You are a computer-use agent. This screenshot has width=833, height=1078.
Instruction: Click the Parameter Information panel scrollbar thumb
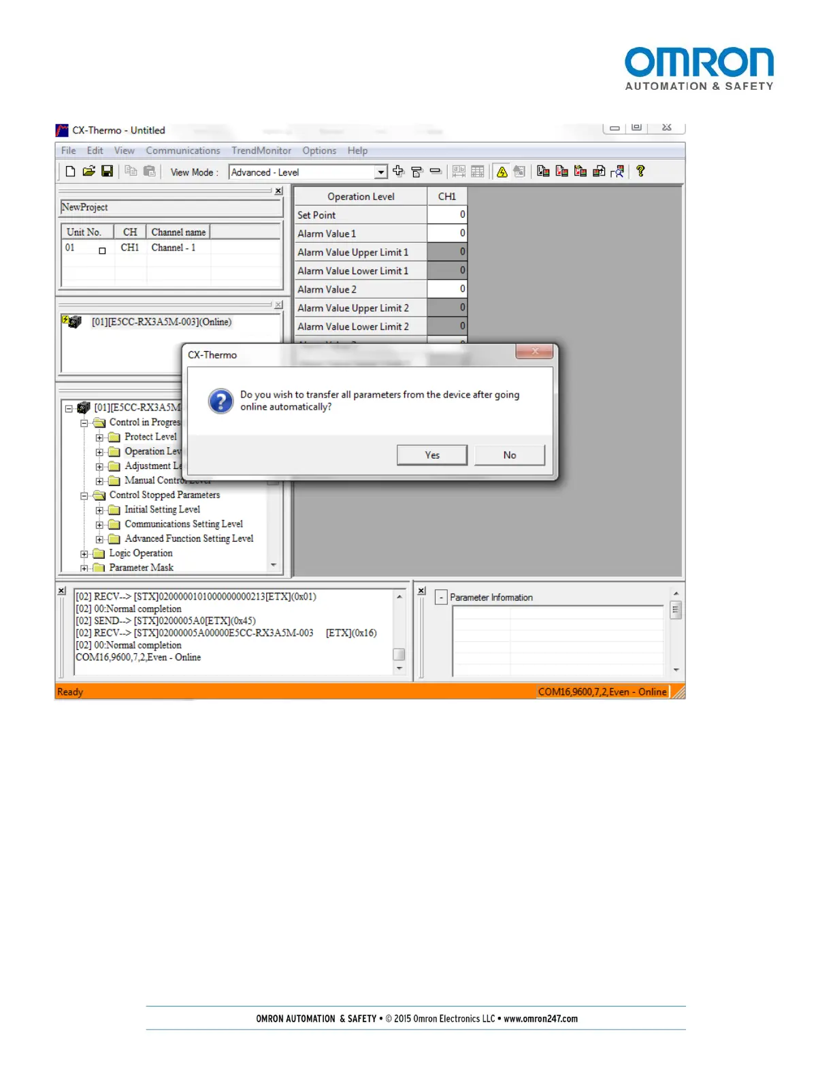(676, 610)
